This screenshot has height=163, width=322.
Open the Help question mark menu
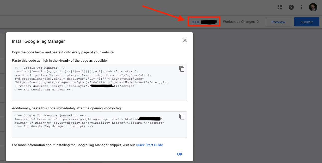tap(291, 7)
